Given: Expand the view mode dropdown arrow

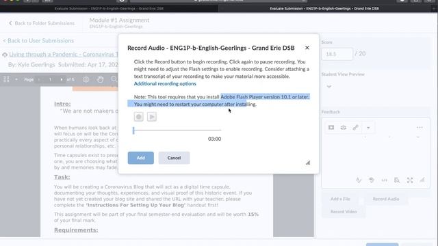Looking at the screenshot, I should pyautogui.click(x=16, y=79).
